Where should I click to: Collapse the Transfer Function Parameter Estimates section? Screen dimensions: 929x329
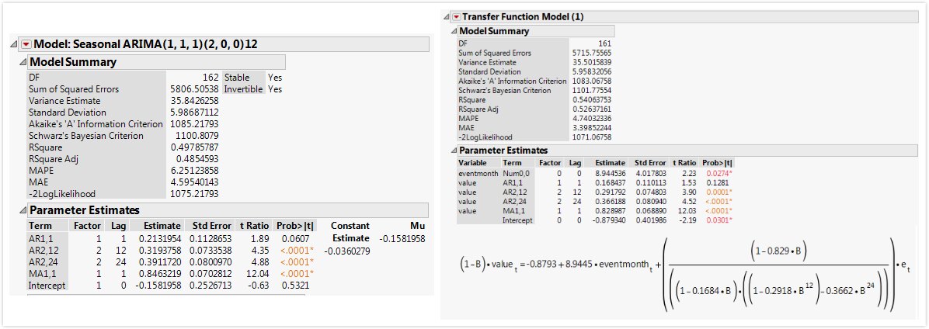(454, 151)
